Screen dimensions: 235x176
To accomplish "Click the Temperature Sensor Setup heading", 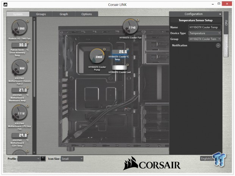I will point(196,20).
